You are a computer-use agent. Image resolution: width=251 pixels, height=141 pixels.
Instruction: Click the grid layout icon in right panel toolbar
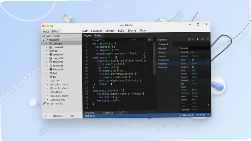point(189,39)
